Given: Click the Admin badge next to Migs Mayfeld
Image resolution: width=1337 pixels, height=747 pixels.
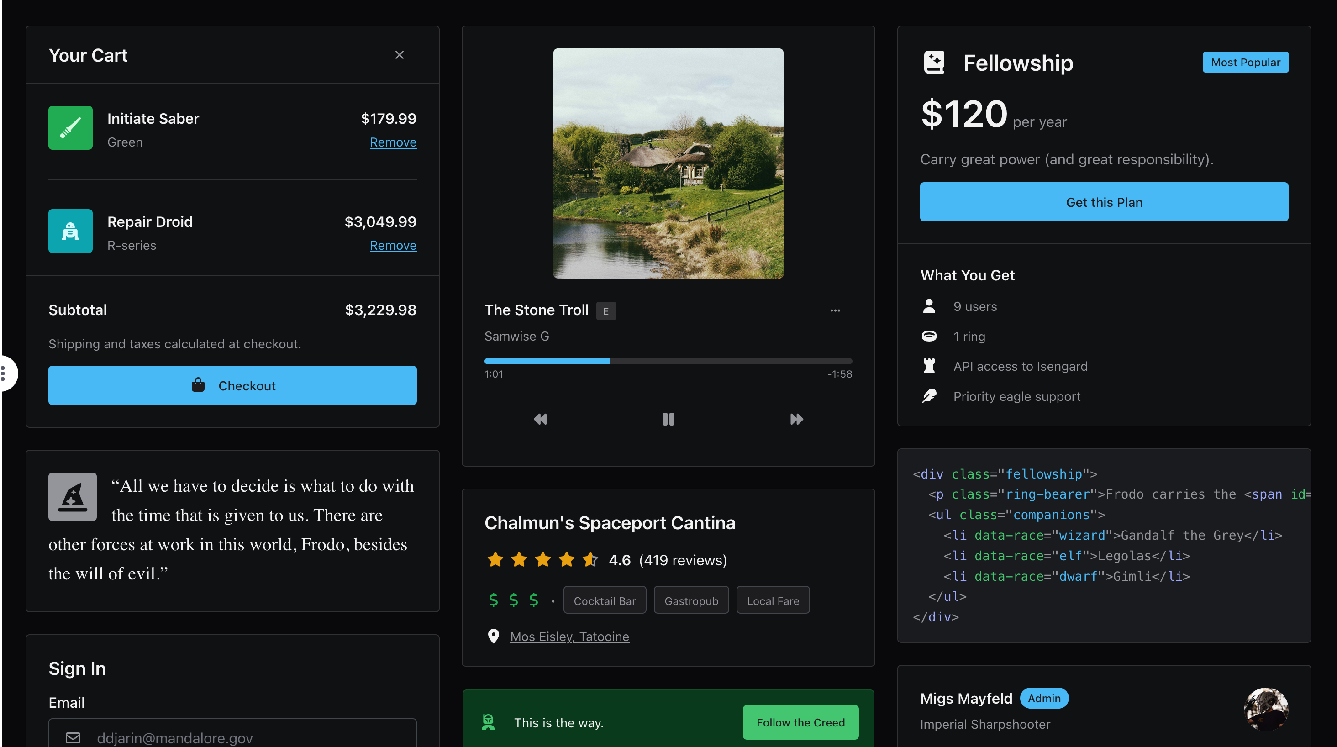Looking at the screenshot, I should click(1044, 699).
